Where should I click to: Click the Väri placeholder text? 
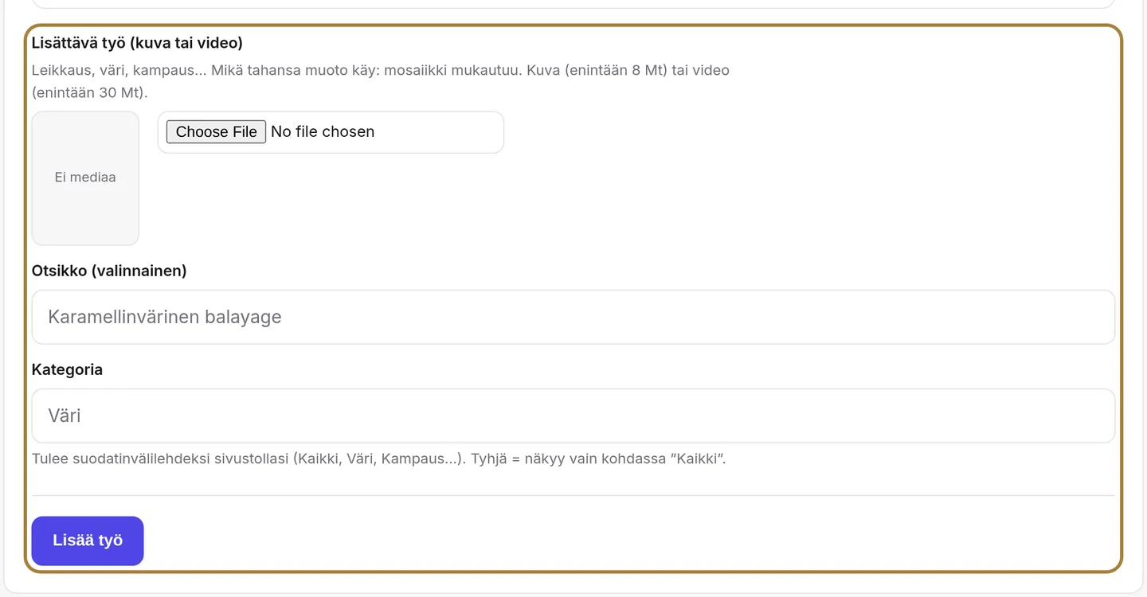point(65,416)
